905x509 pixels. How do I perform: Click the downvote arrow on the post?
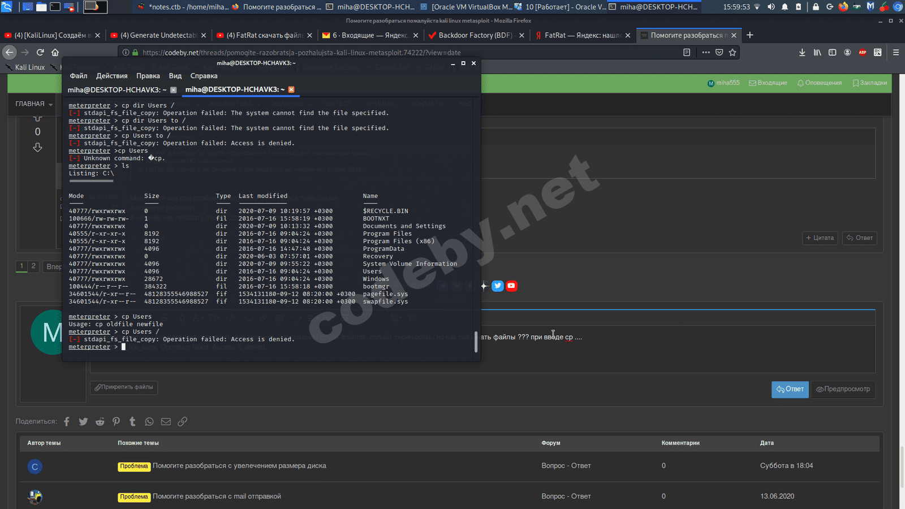(37, 147)
